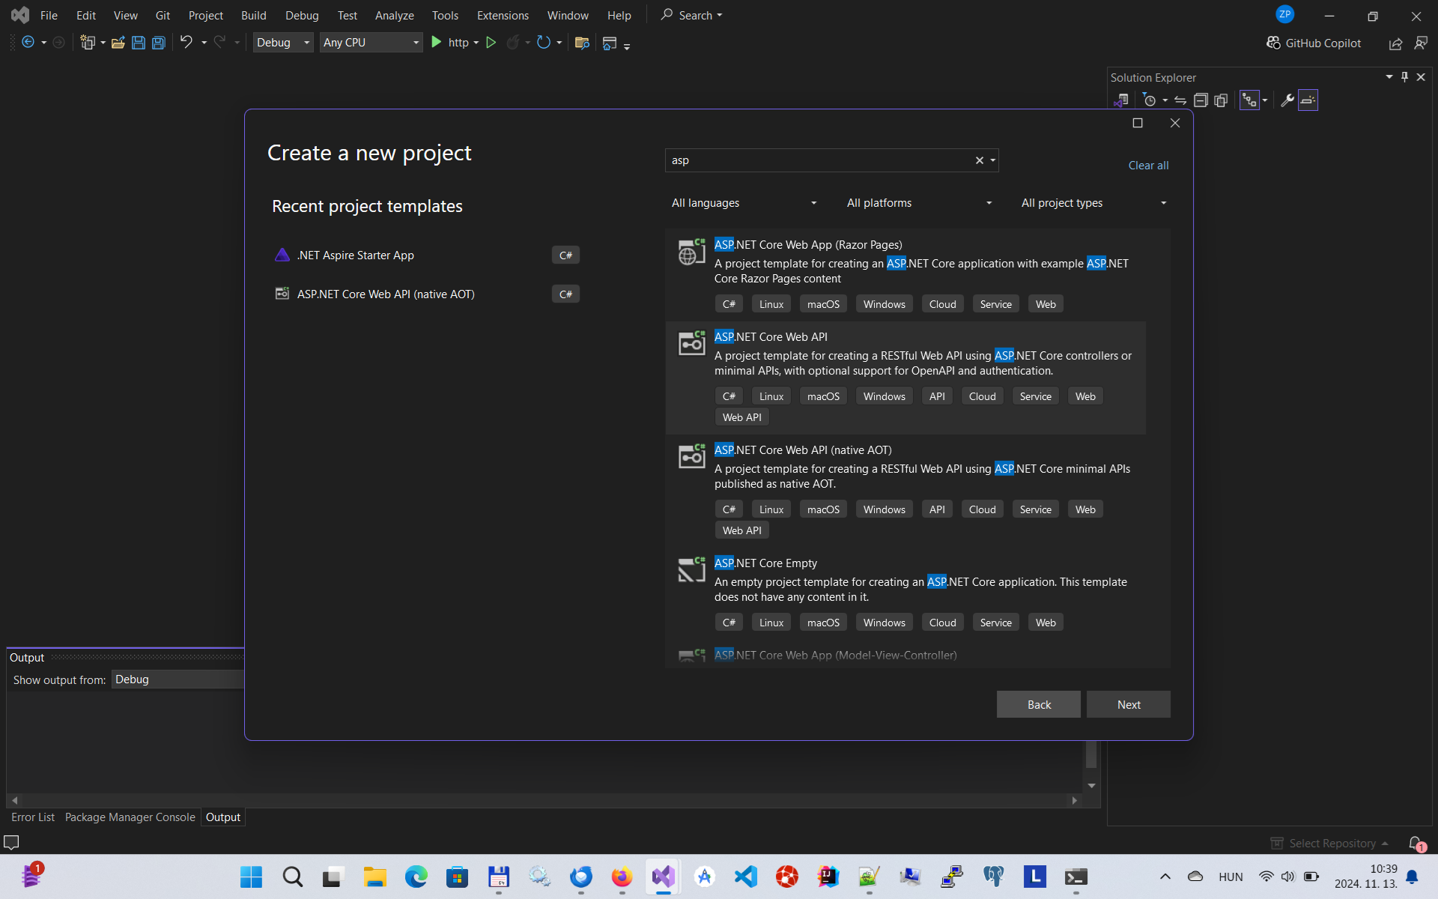Open the Debug configuration dropdown in toolbar

coord(282,43)
